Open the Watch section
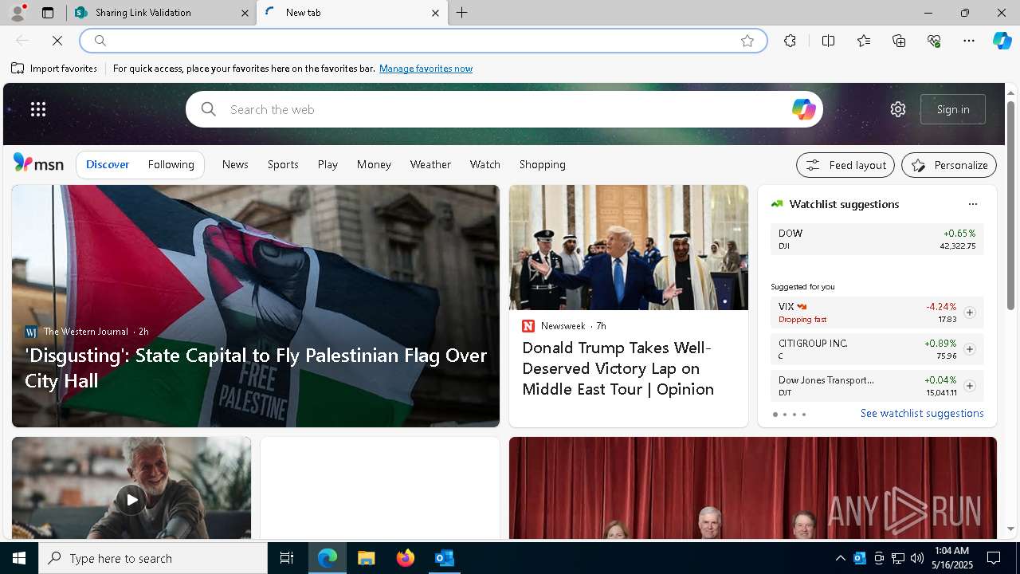Viewport: 1020px width, 574px height. coord(485,164)
